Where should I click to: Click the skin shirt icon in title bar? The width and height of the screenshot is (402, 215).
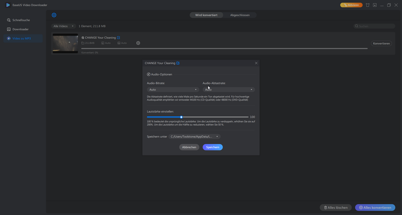(368, 5)
